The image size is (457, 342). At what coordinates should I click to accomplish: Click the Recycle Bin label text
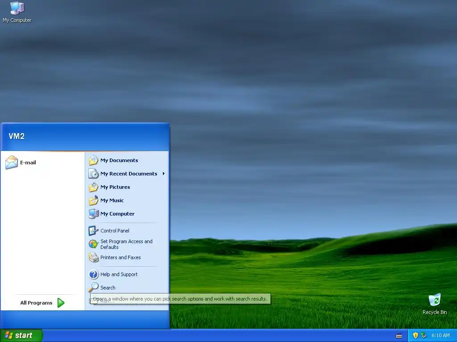pos(435,312)
